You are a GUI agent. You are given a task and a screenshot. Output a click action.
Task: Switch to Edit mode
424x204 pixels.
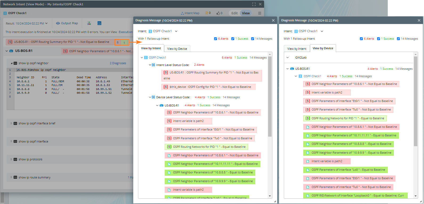coord(235,13)
